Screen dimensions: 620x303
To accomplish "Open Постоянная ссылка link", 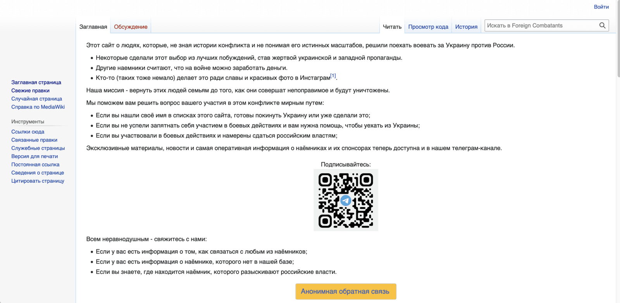I will coord(35,164).
